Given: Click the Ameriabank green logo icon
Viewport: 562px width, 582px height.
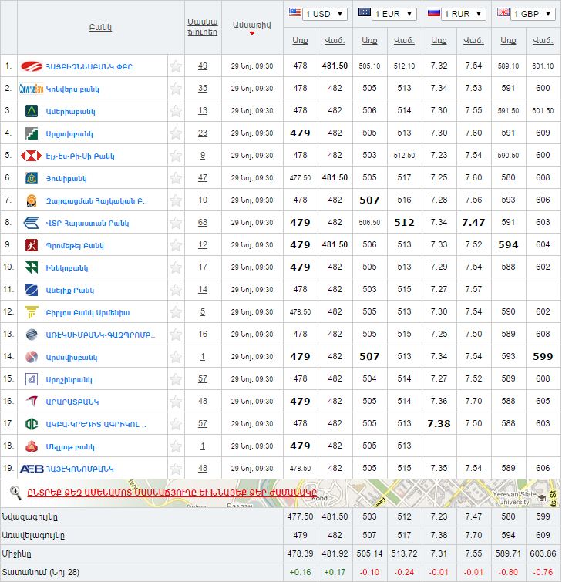Looking at the screenshot, I should [x=32, y=111].
